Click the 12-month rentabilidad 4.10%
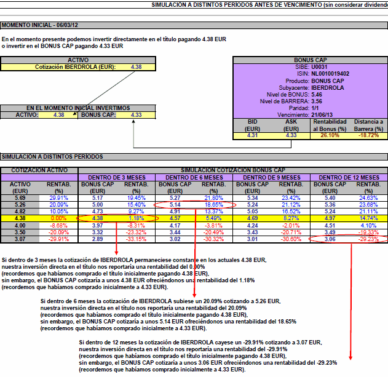The height and width of the screenshot is (377, 388). coord(368,226)
